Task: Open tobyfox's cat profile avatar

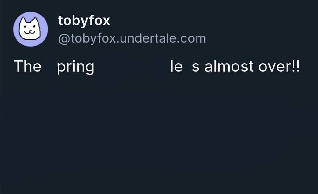Action: click(31, 29)
